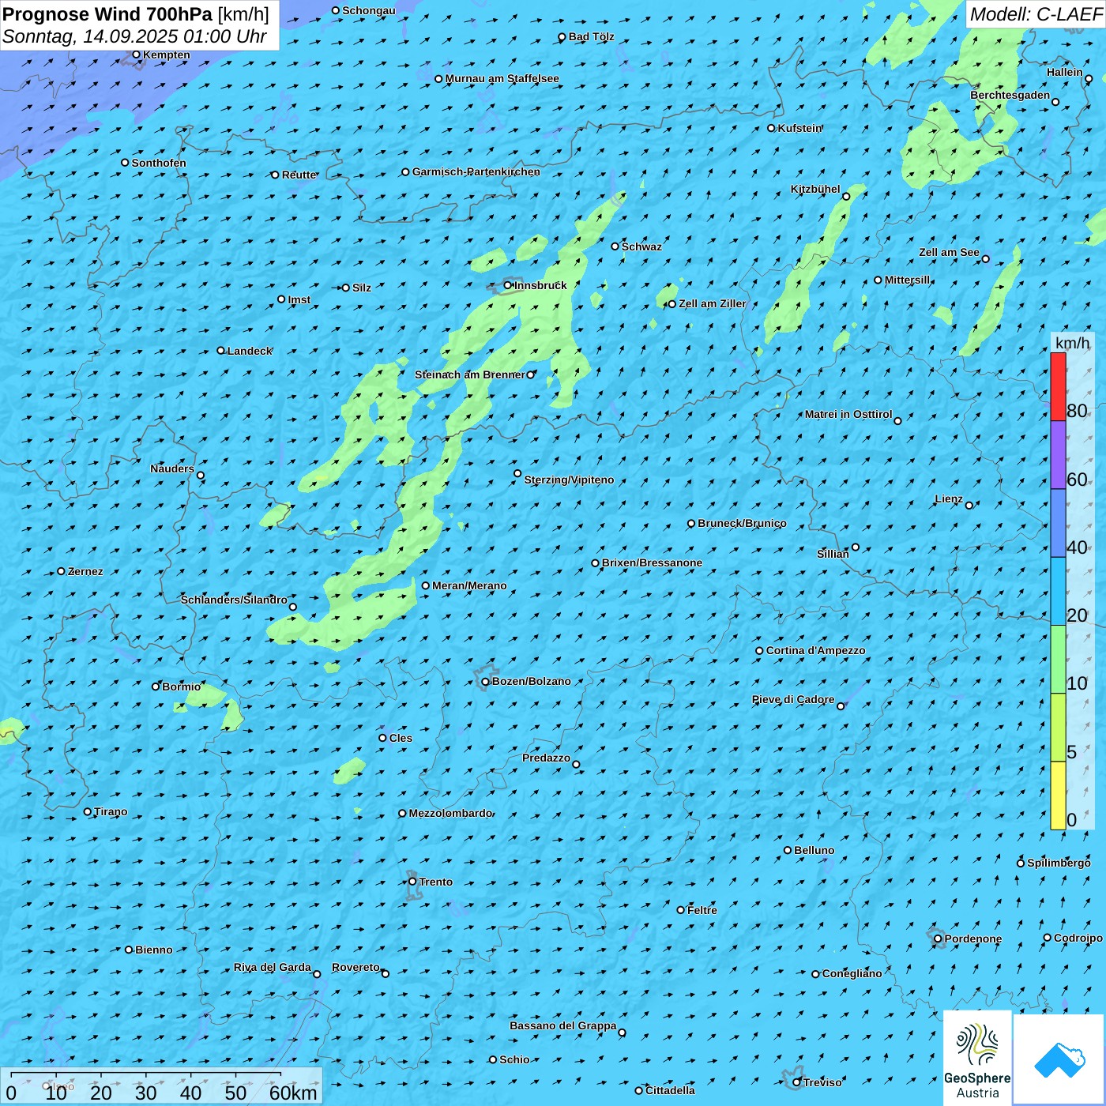Screen dimensions: 1106x1106
Task: Click the "Modell: C-LAEF" label
Action: pyautogui.click(x=1036, y=14)
